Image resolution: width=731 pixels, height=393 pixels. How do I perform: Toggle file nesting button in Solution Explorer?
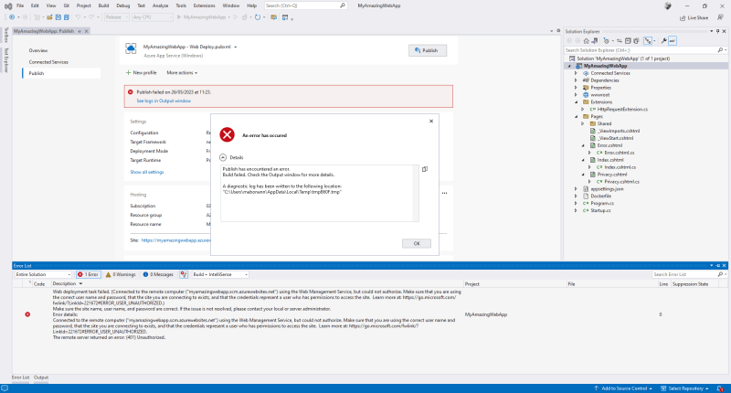(x=648, y=41)
